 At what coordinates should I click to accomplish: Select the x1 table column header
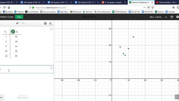5,31
